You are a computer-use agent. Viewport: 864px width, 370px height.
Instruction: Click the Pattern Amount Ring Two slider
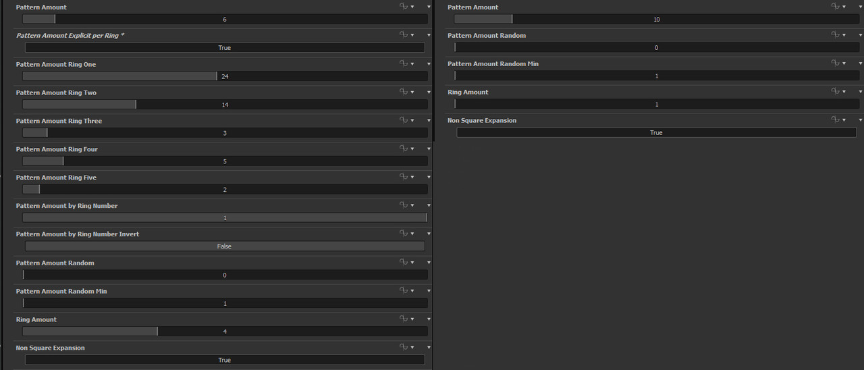pyautogui.click(x=225, y=105)
